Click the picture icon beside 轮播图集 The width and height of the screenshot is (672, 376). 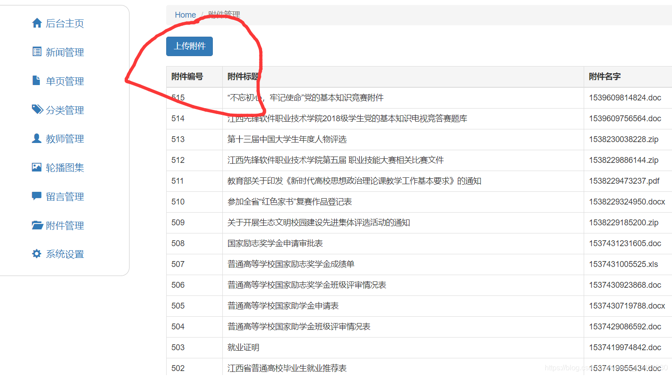pos(37,167)
